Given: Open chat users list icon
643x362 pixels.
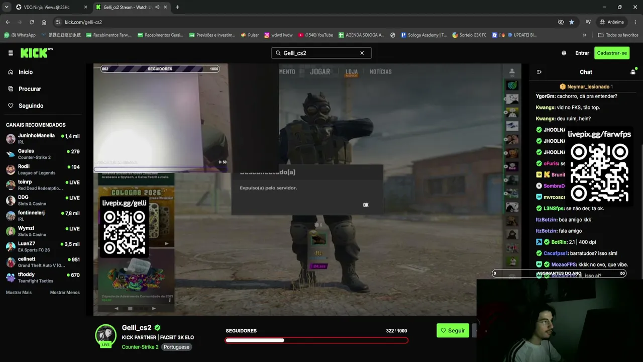Looking at the screenshot, I should point(633,72).
